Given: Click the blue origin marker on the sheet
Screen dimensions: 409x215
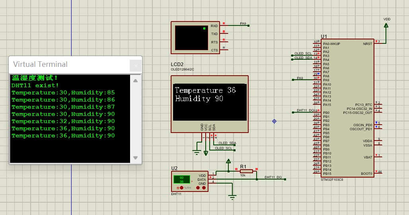Looking at the screenshot, I should (274, 121).
